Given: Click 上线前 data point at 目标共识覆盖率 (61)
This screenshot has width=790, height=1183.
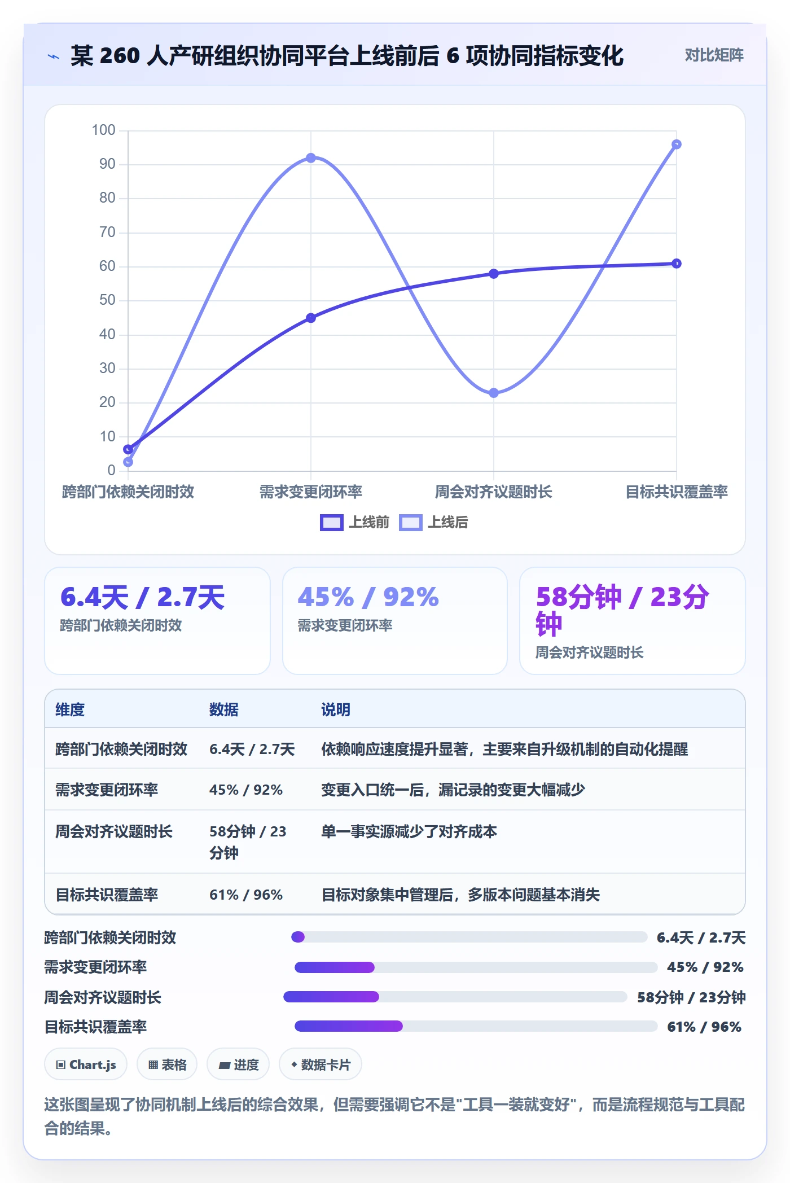Looking at the screenshot, I should tap(677, 264).
